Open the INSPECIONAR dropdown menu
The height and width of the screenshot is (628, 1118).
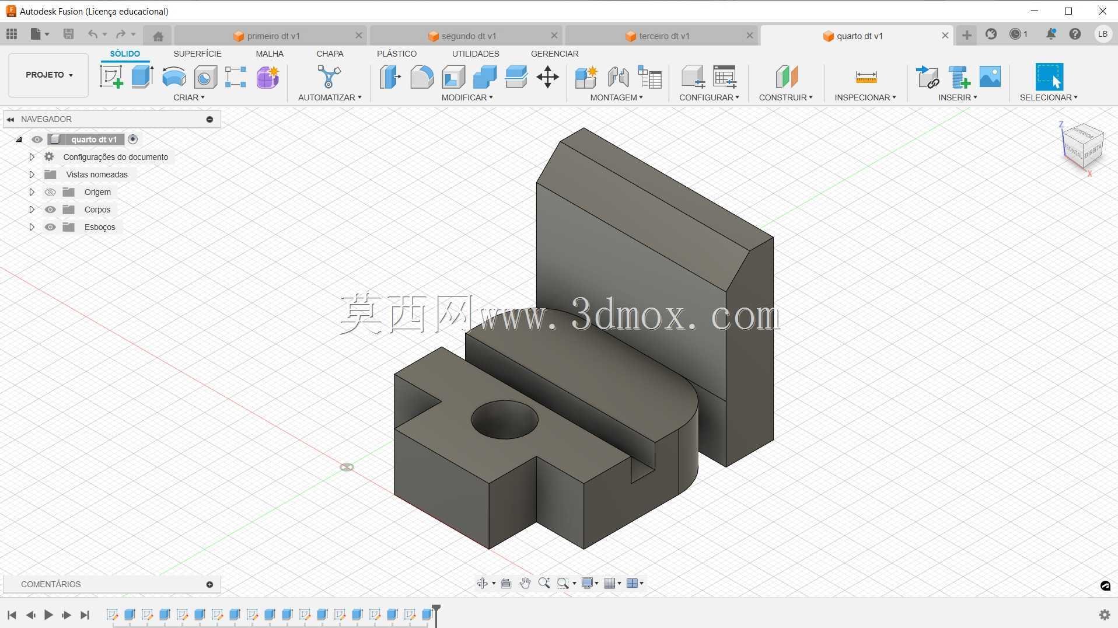click(865, 97)
